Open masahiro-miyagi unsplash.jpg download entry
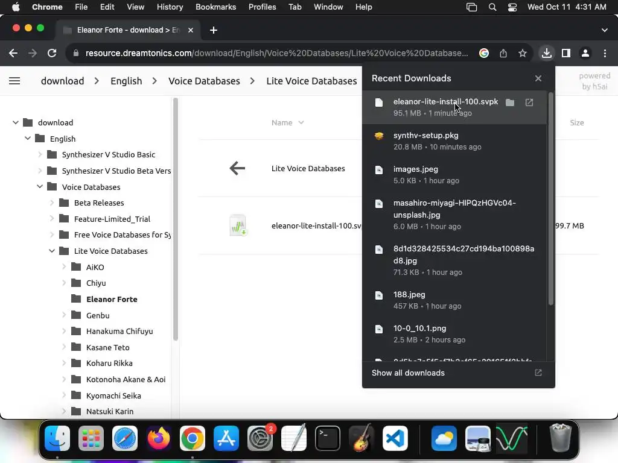 pos(454,215)
